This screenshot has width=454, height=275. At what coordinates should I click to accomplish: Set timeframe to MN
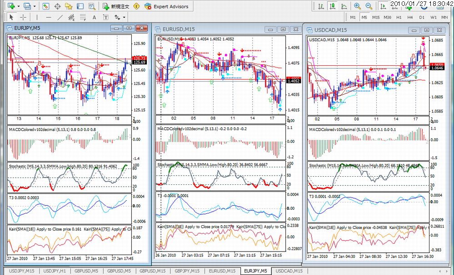point(444,17)
